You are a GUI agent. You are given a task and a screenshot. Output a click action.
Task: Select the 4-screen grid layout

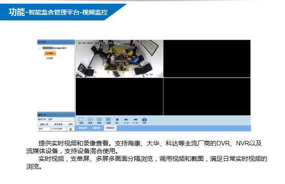point(90,120)
